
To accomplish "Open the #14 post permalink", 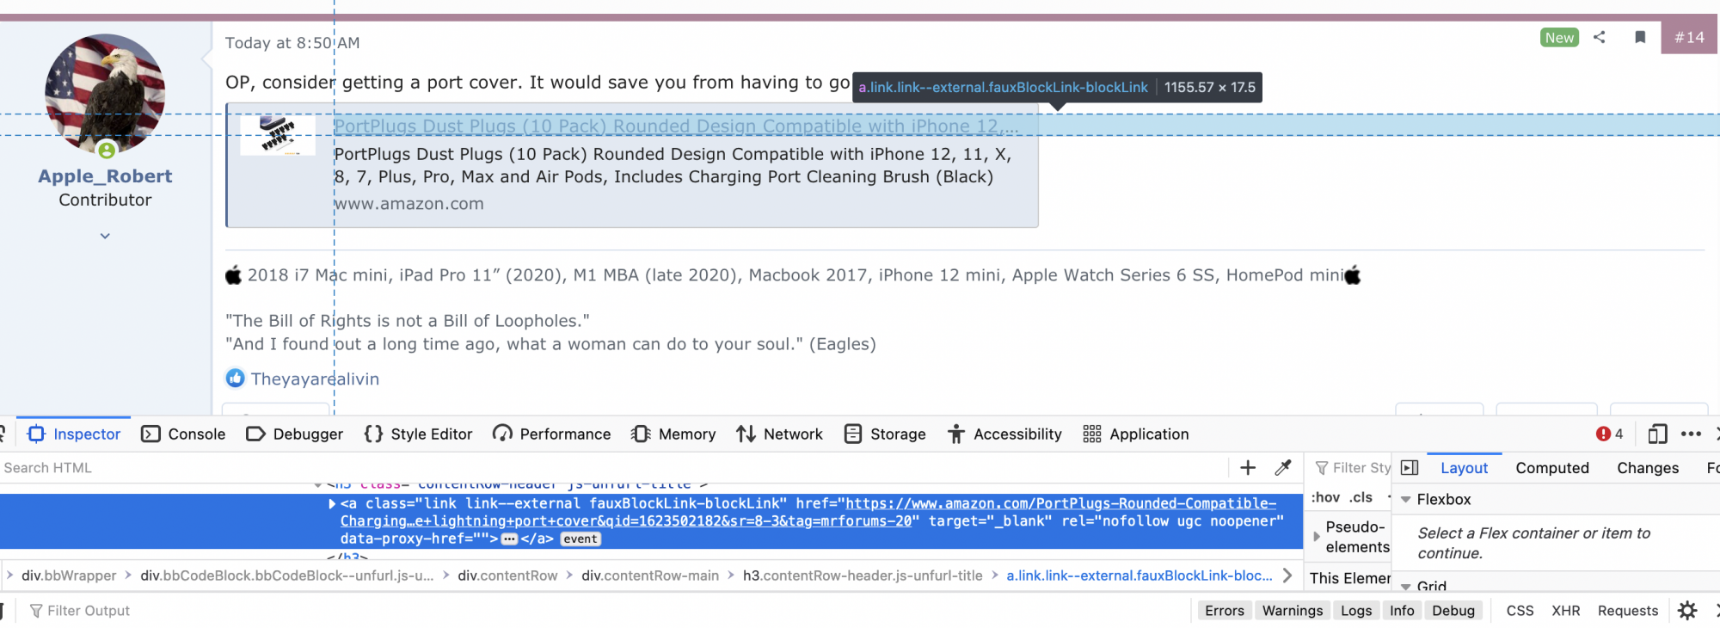I will point(1689,37).
